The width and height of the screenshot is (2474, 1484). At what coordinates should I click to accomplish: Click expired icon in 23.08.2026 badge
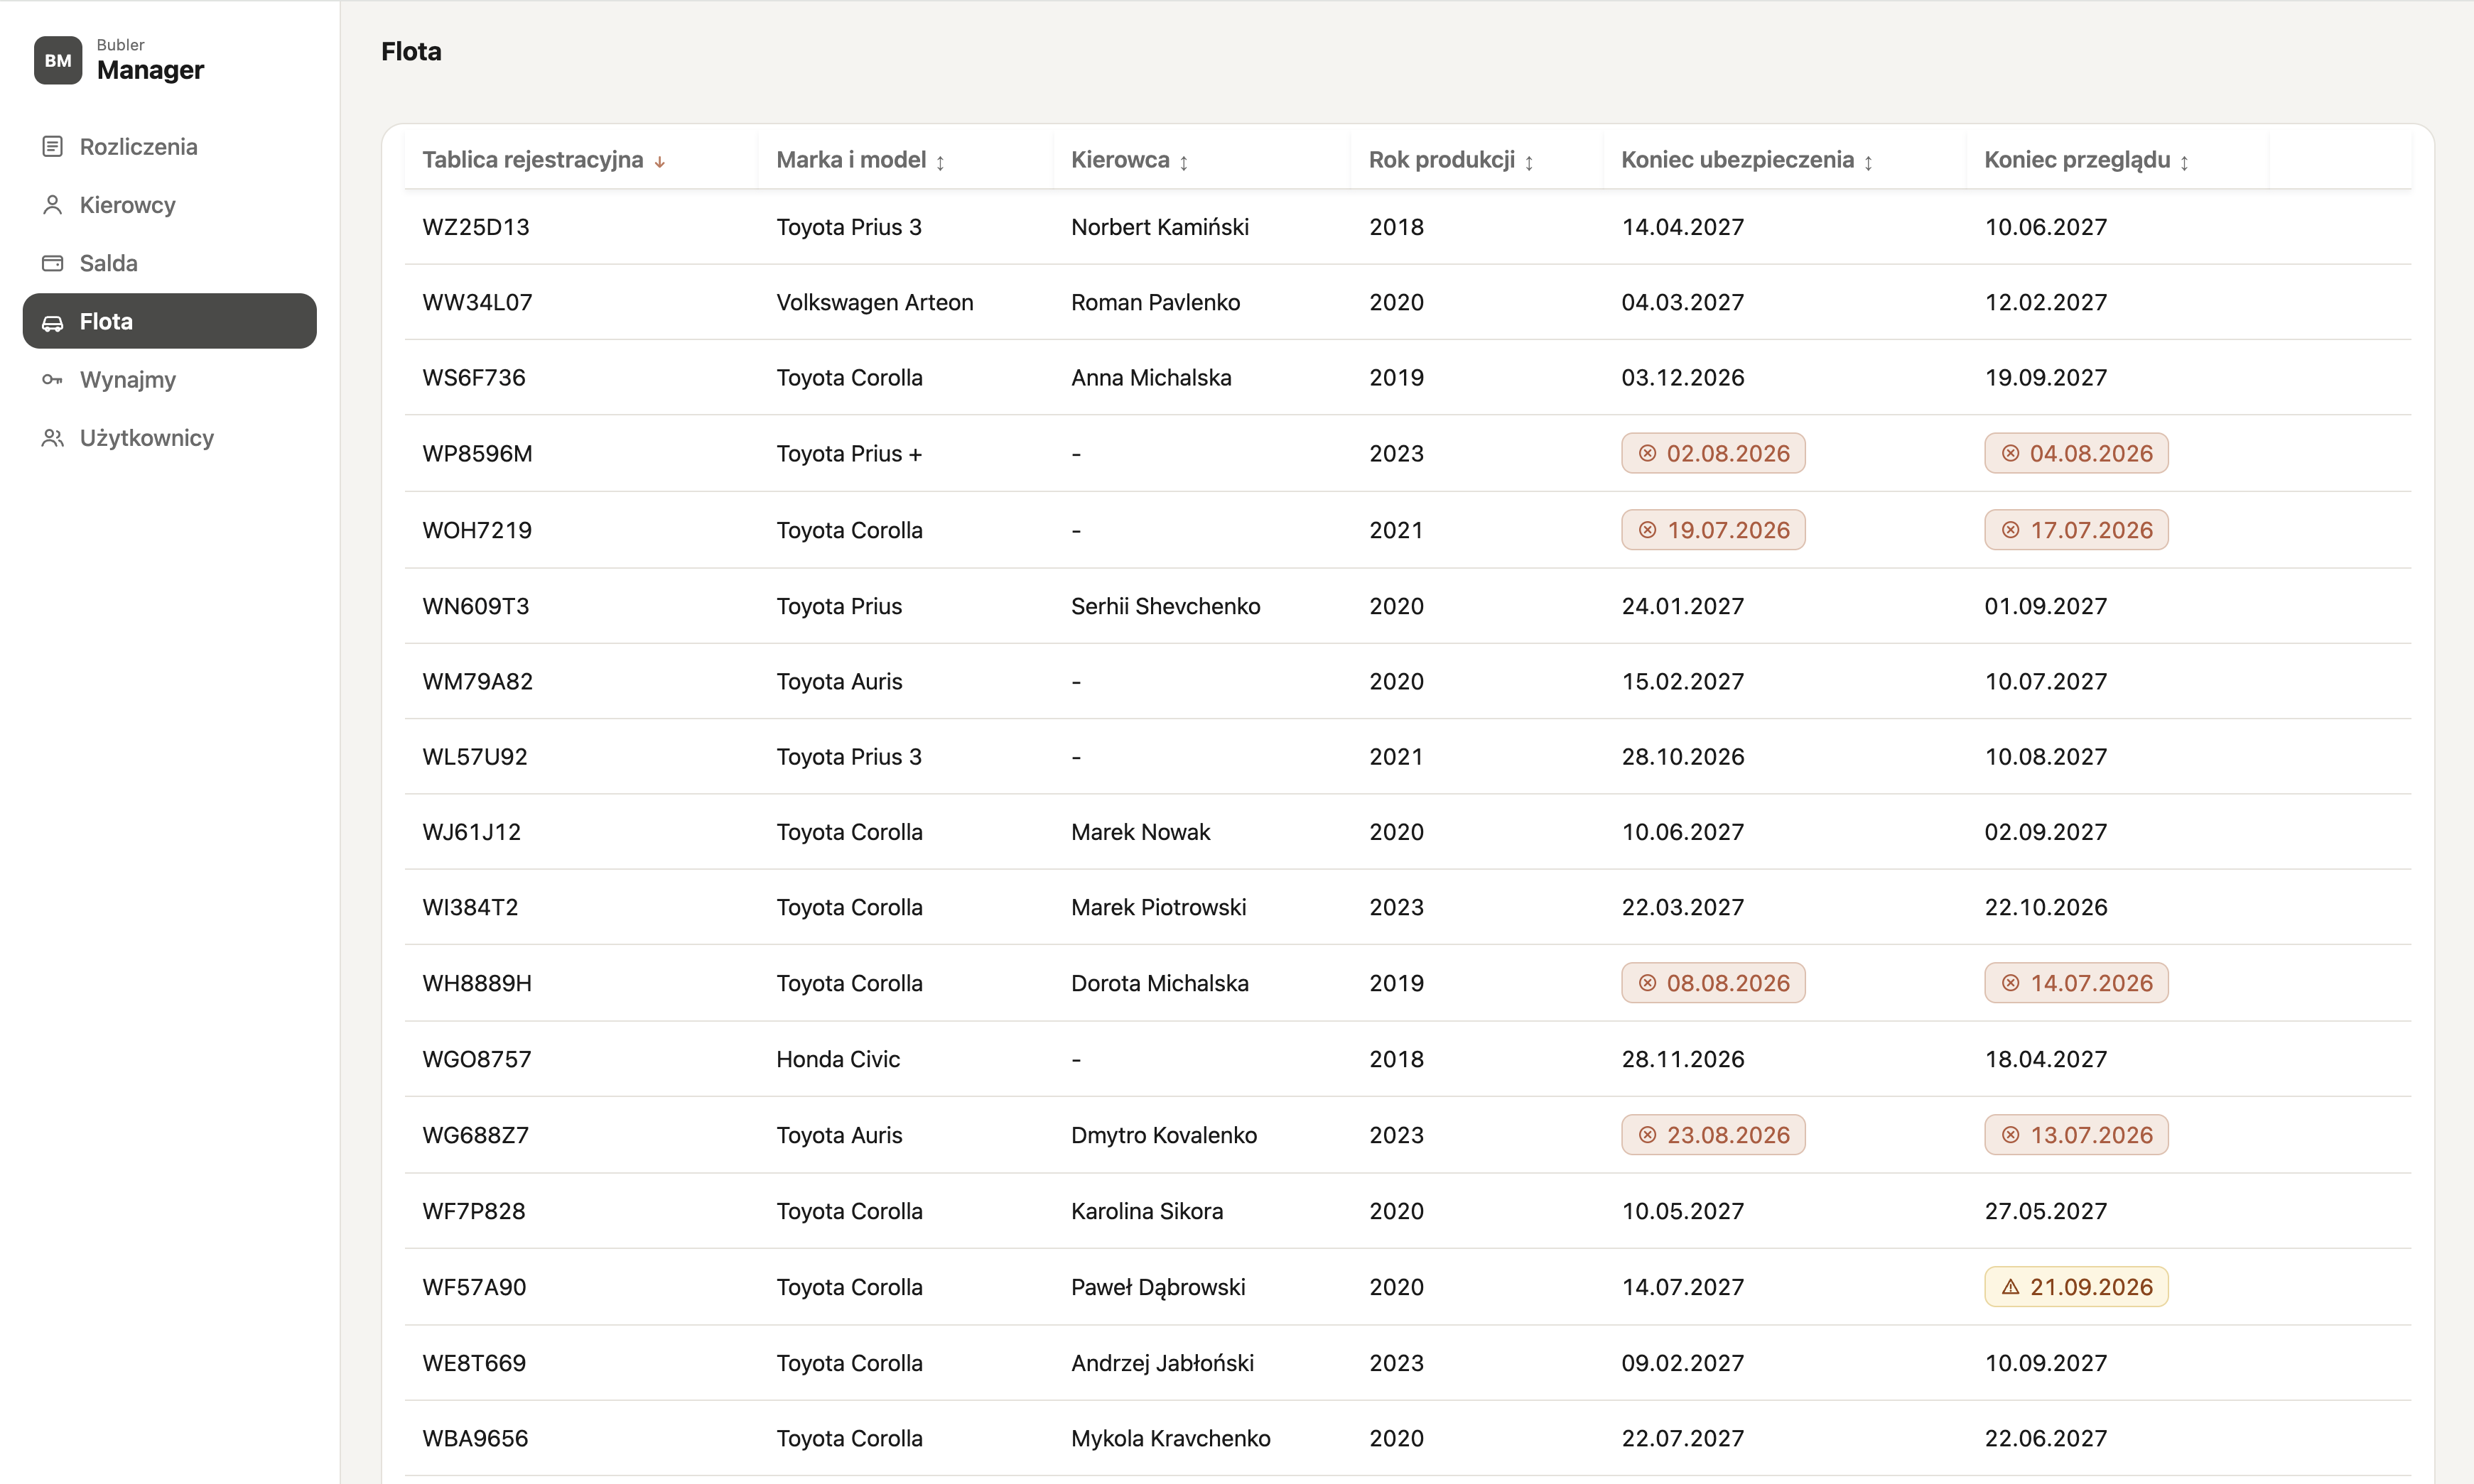(x=1648, y=1135)
